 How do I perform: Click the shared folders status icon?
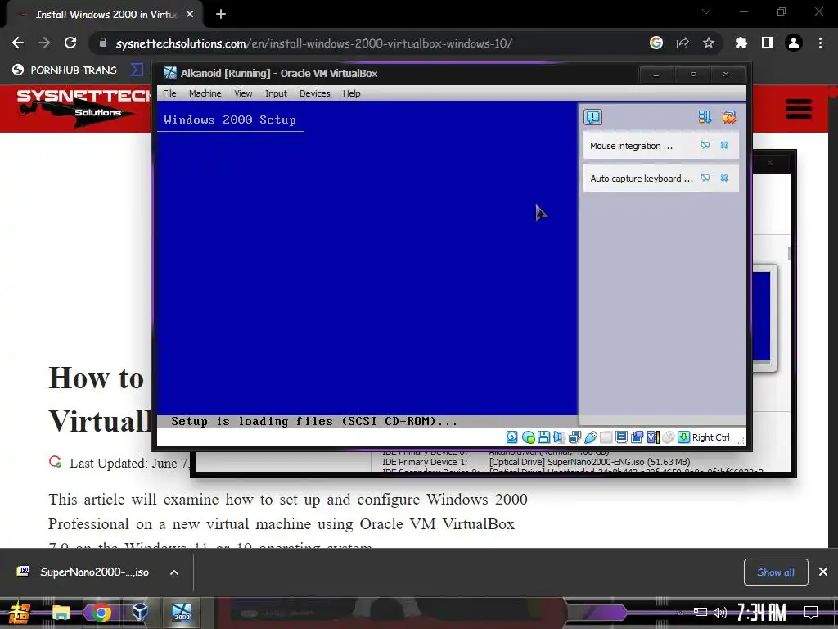pos(606,437)
